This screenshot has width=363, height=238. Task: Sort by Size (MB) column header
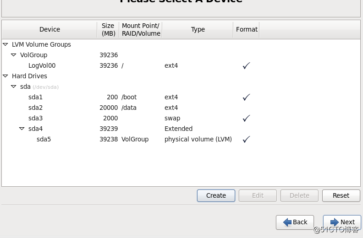pyautogui.click(x=108, y=29)
